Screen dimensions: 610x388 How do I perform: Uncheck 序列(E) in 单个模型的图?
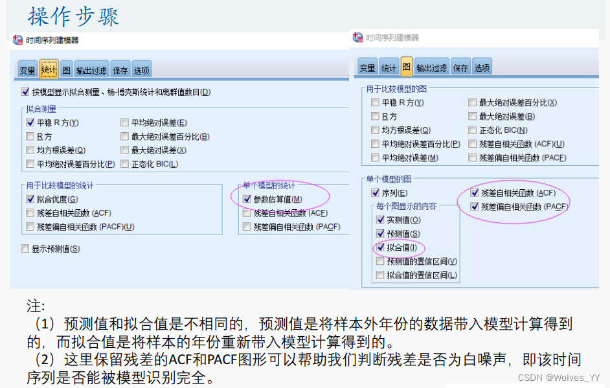[x=376, y=192]
